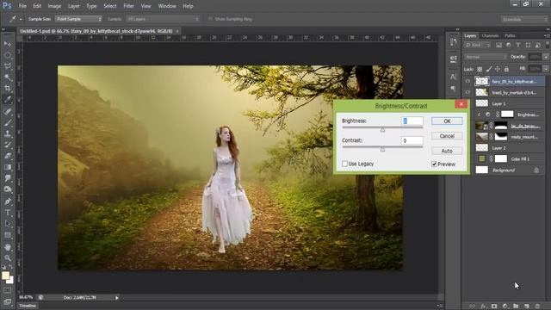Toggle Show Sampling Ring checkbox
This screenshot has height=310, width=551.
pyautogui.click(x=210, y=19)
